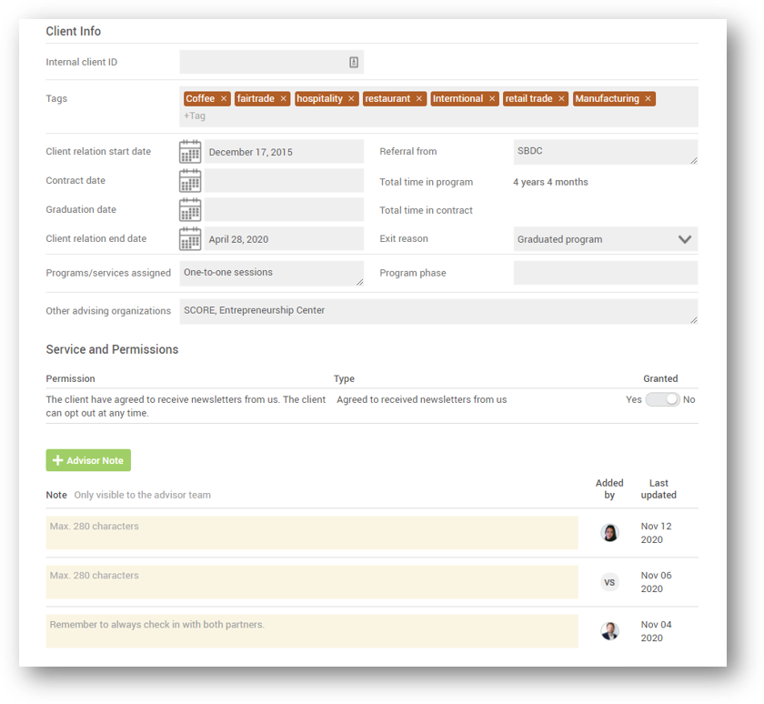Click the 'Agreed to received newsletters from us' text

pos(422,399)
